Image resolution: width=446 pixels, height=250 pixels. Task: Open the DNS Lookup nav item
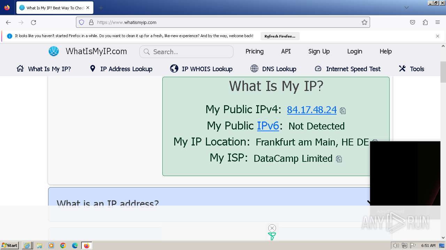[x=274, y=69]
